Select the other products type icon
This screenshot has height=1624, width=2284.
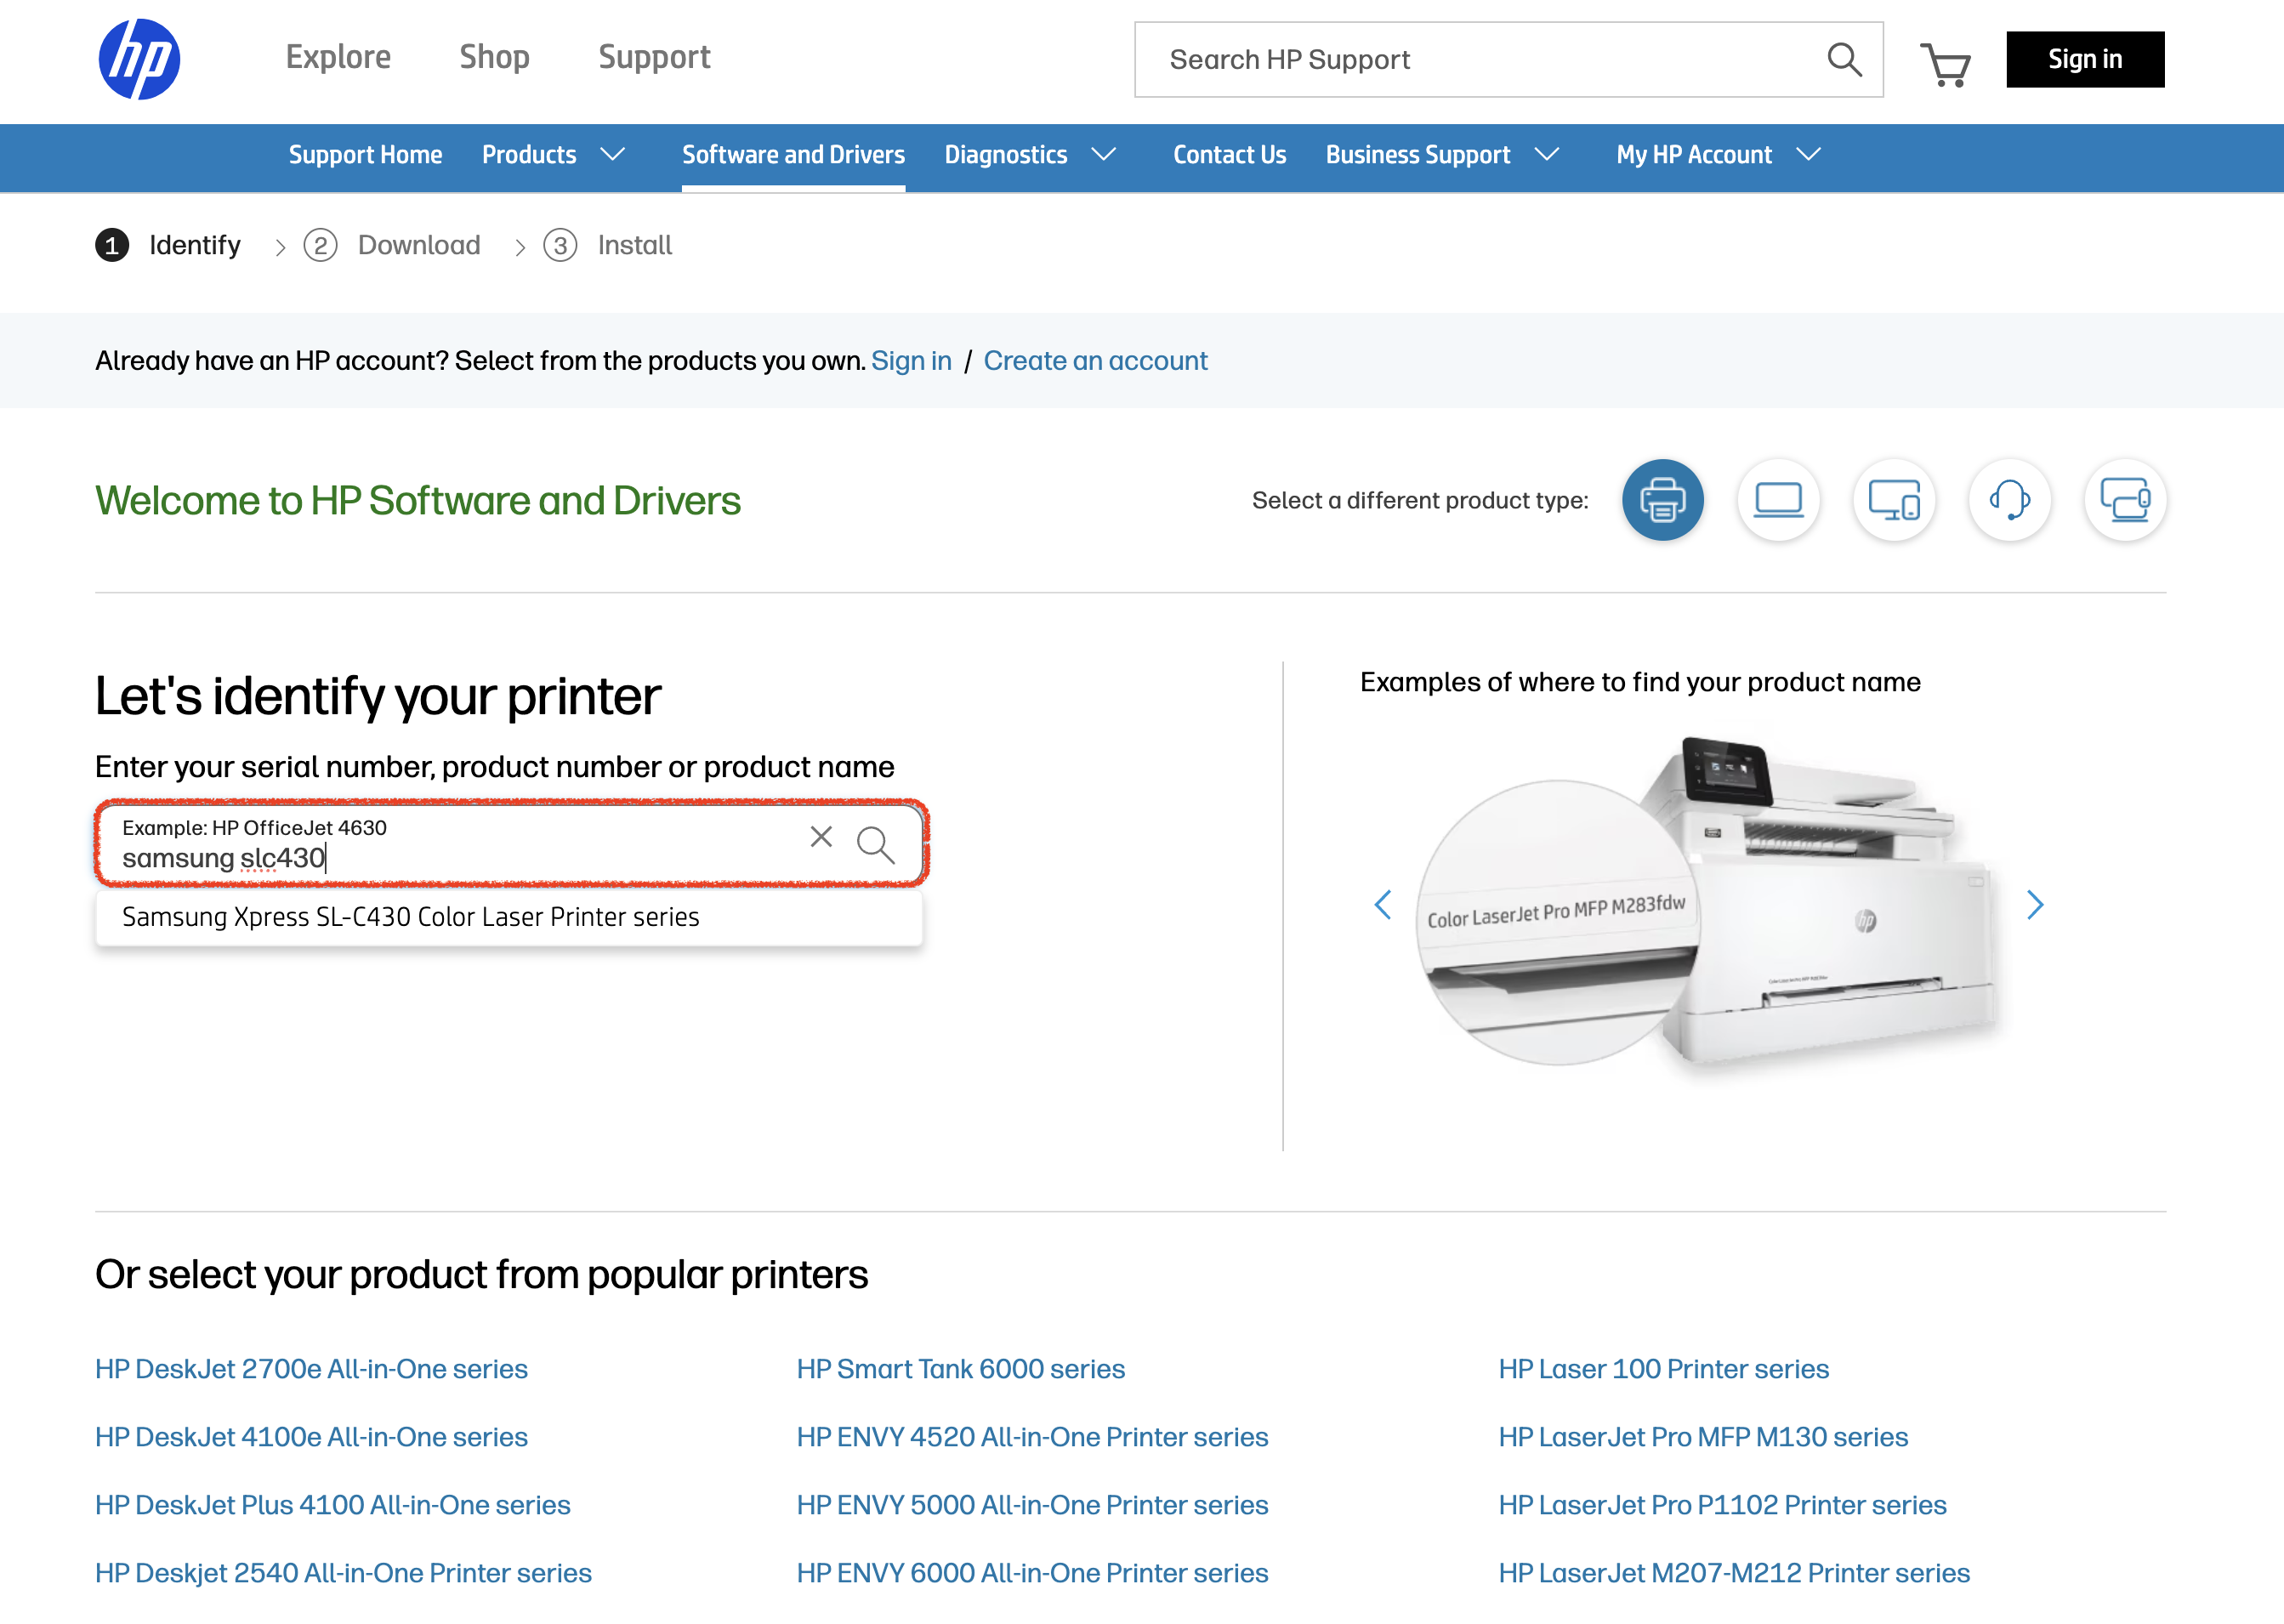pos(2124,500)
